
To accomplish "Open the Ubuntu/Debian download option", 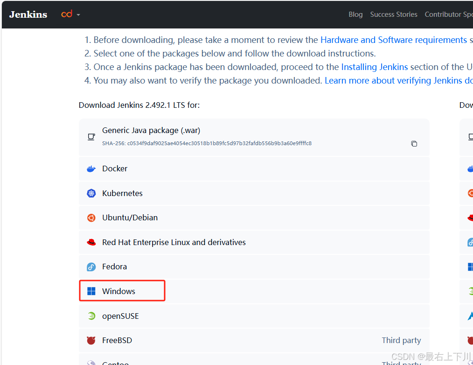I will pyautogui.click(x=254, y=218).
